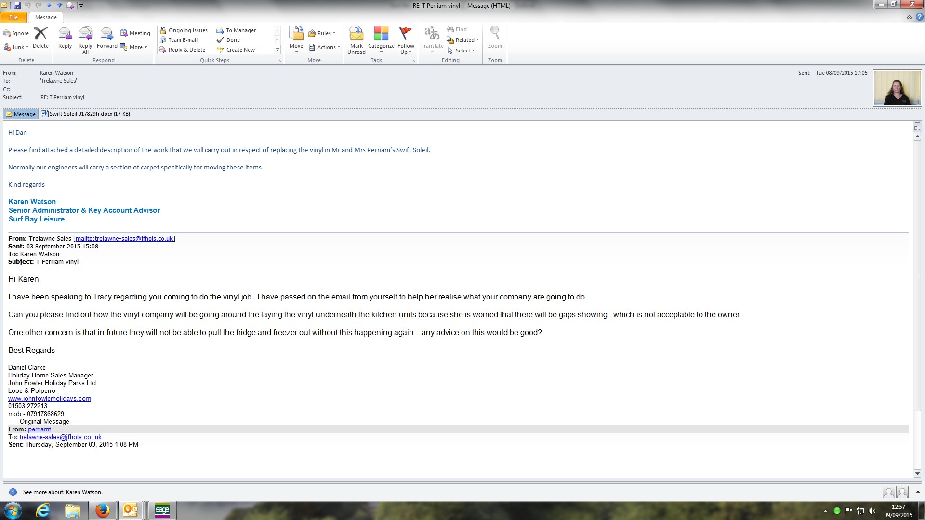
Task: Open the File tab
Action: [x=13, y=17]
